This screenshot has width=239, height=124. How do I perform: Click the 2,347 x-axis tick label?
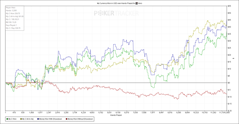(49, 113)
